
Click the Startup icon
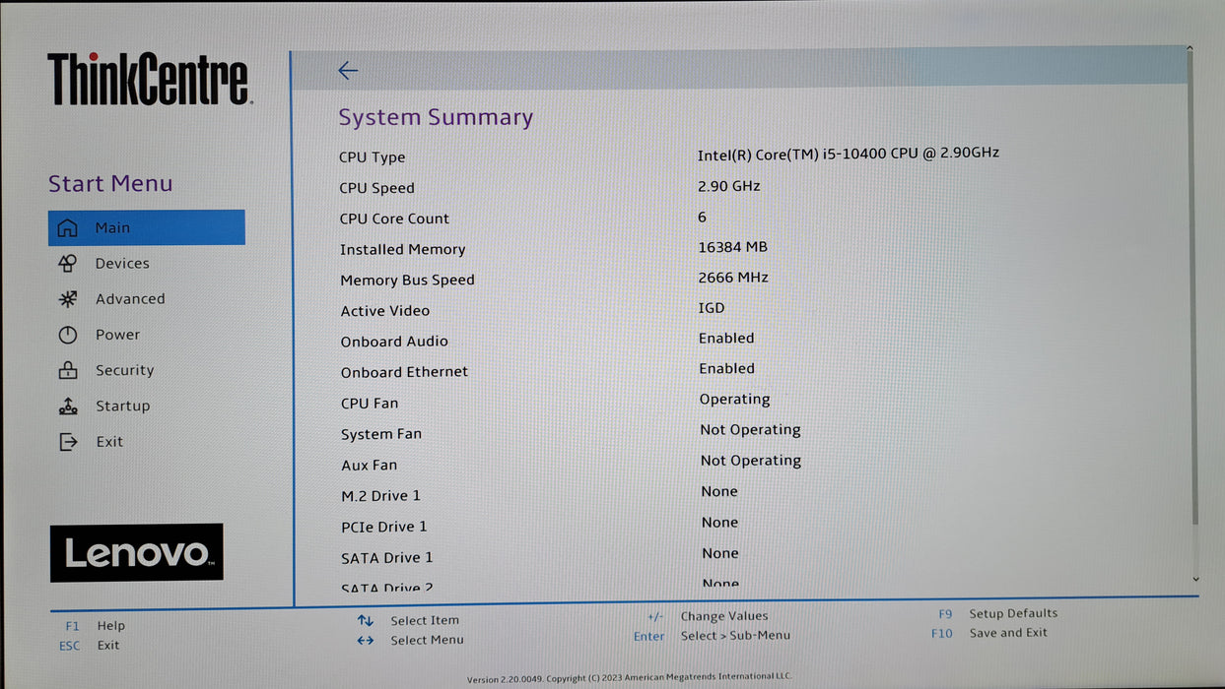(x=67, y=406)
